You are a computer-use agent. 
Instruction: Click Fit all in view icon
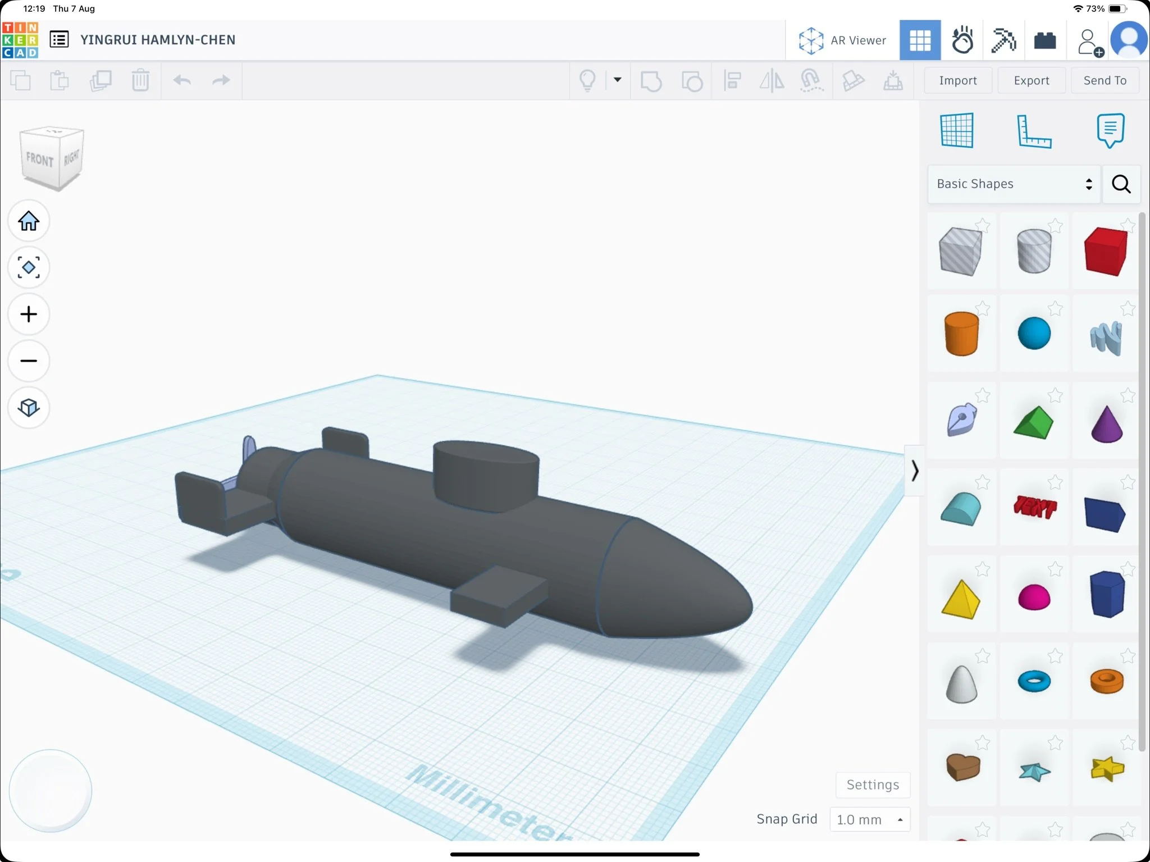tap(29, 267)
